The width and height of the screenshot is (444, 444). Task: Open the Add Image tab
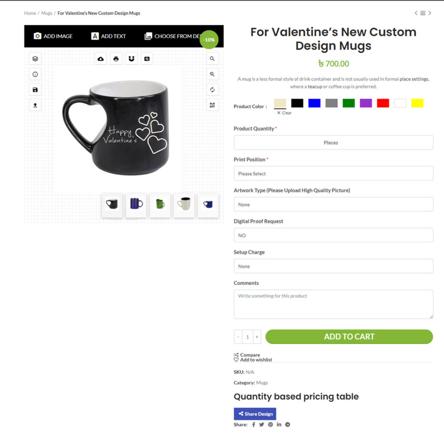coord(53,36)
